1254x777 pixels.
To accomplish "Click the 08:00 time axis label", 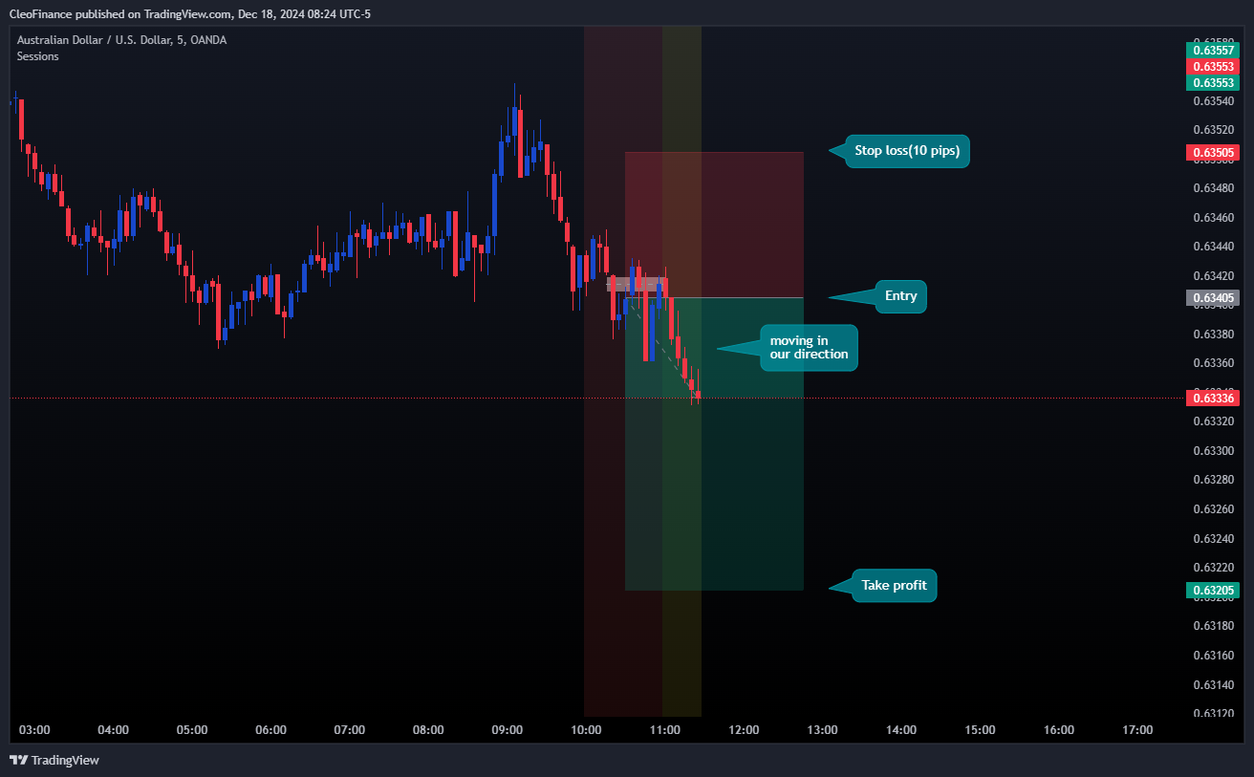I will [428, 730].
